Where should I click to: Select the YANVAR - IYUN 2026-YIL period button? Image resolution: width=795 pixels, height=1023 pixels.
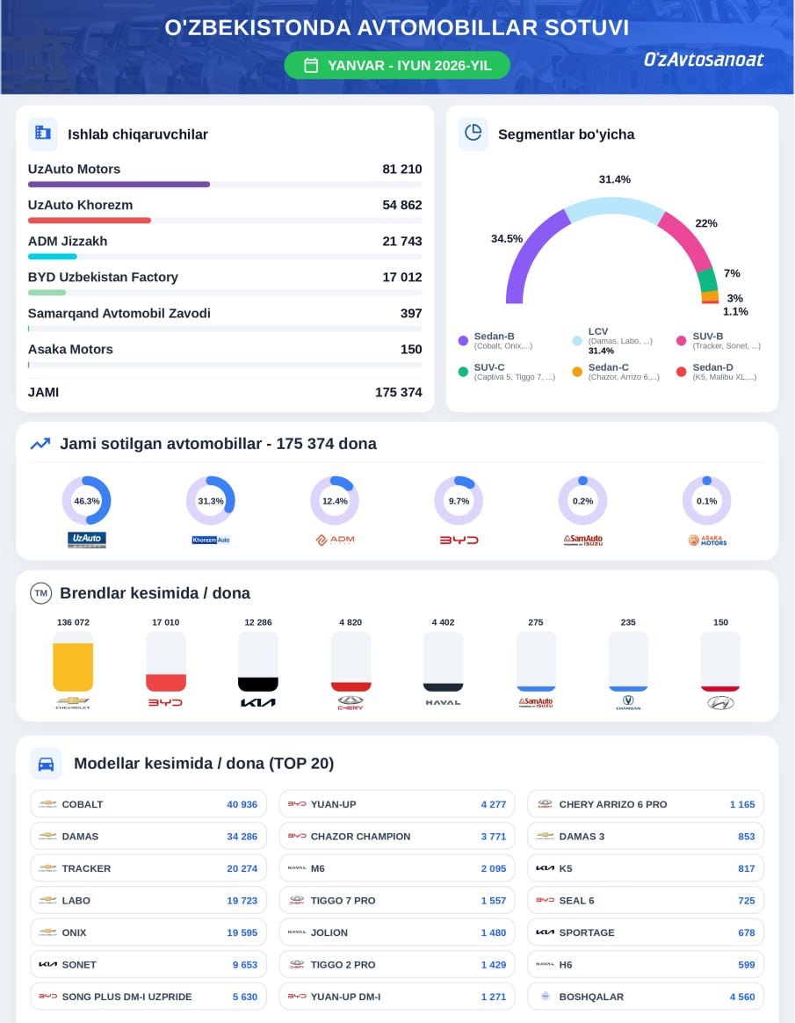point(396,65)
